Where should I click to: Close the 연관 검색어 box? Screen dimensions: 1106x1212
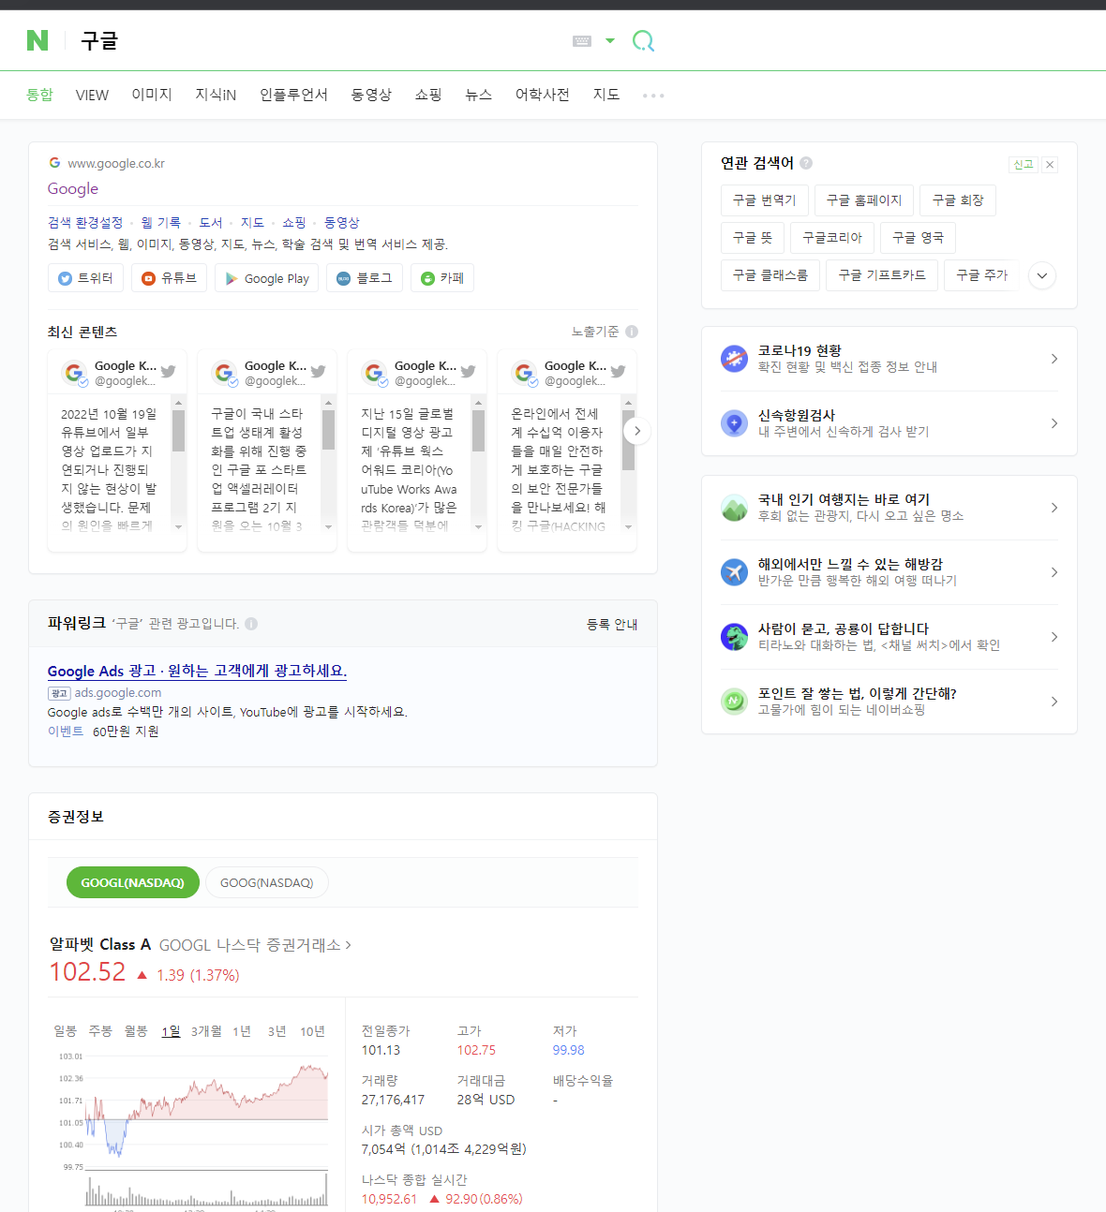tap(1050, 165)
